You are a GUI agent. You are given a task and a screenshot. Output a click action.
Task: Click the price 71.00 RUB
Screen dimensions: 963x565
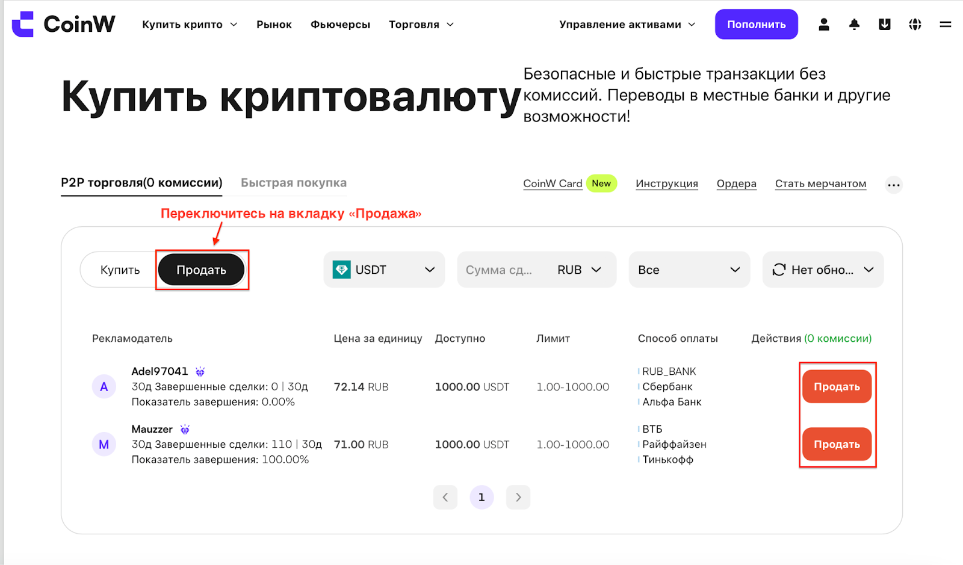tap(361, 445)
